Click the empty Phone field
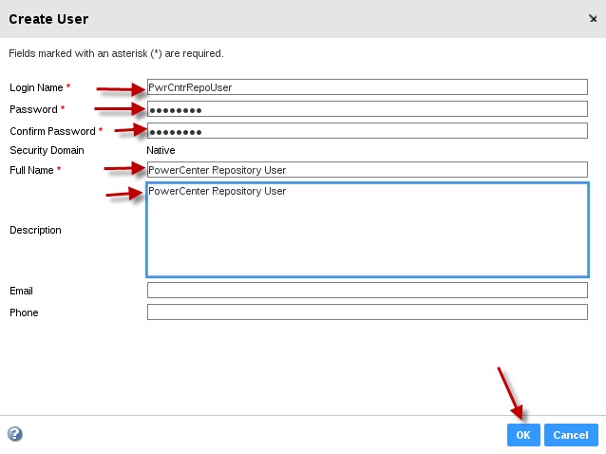This screenshot has height=454, width=606. click(368, 312)
